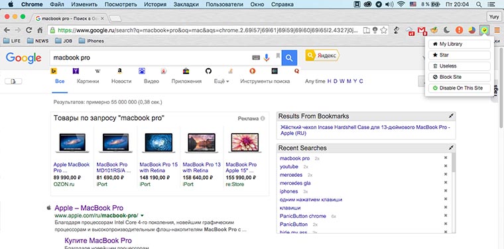
Task: Remove 'iphones' from recent searches
Action: (x=446, y=191)
